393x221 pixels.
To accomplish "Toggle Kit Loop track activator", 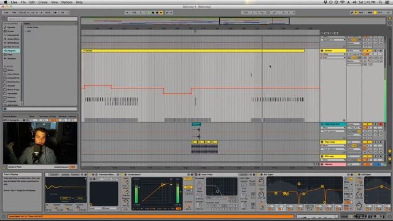I will tap(367, 157).
